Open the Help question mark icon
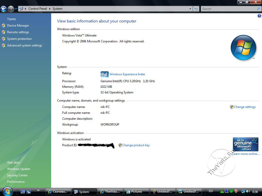Viewport: 262px width, 196px height. point(259,16)
